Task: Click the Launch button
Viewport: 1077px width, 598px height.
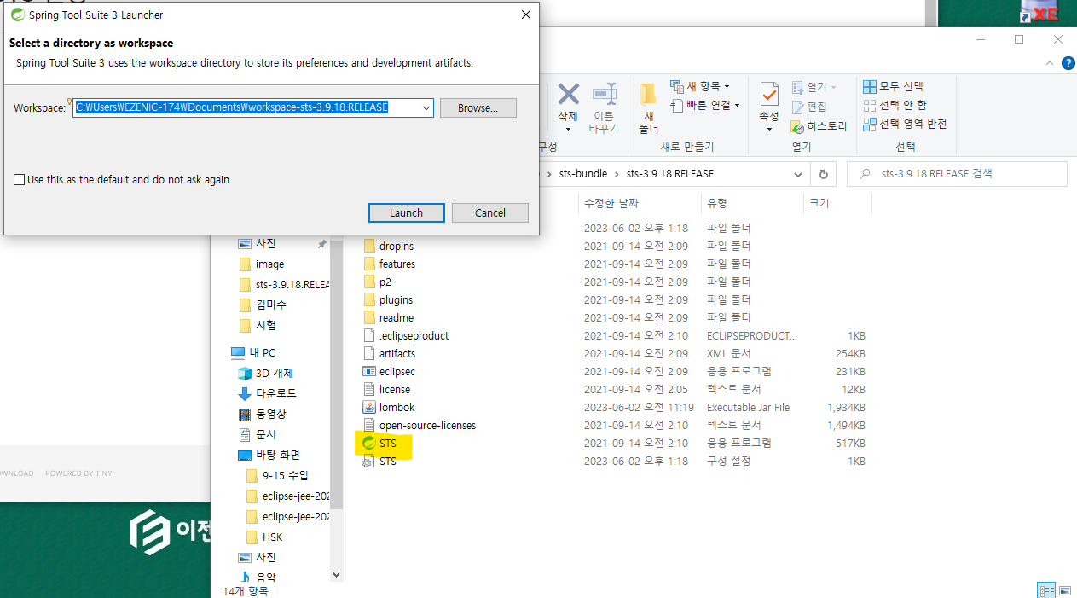Action: (407, 212)
